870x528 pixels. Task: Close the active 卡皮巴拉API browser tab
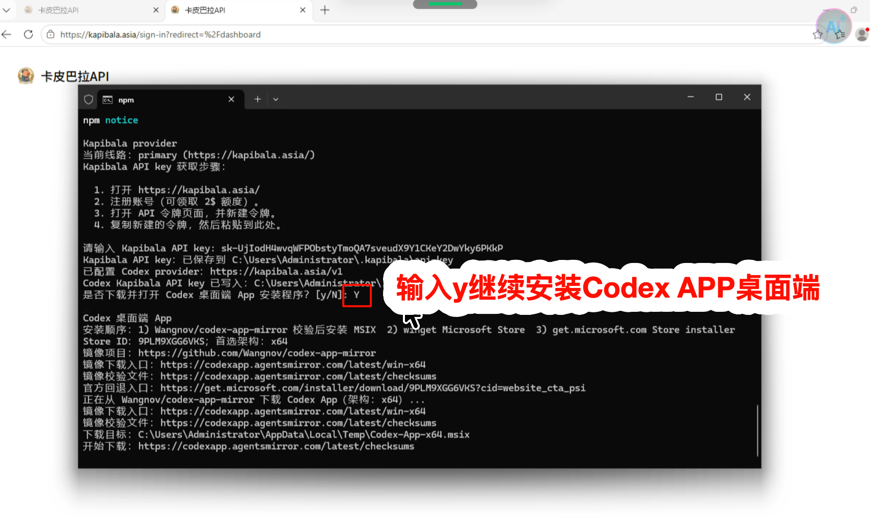click(303, 10)
